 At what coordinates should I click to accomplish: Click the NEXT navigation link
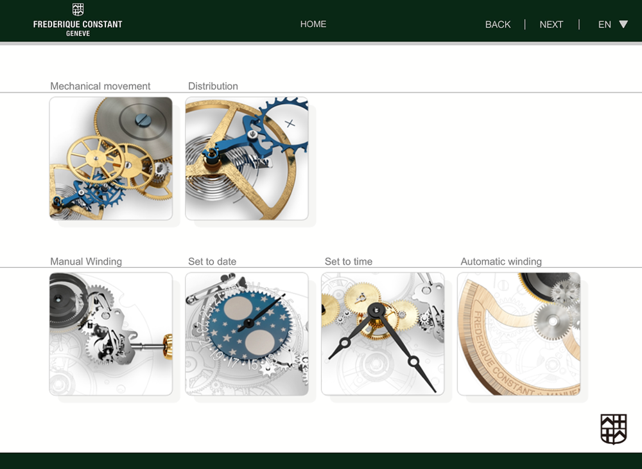[x=551, y=24]
